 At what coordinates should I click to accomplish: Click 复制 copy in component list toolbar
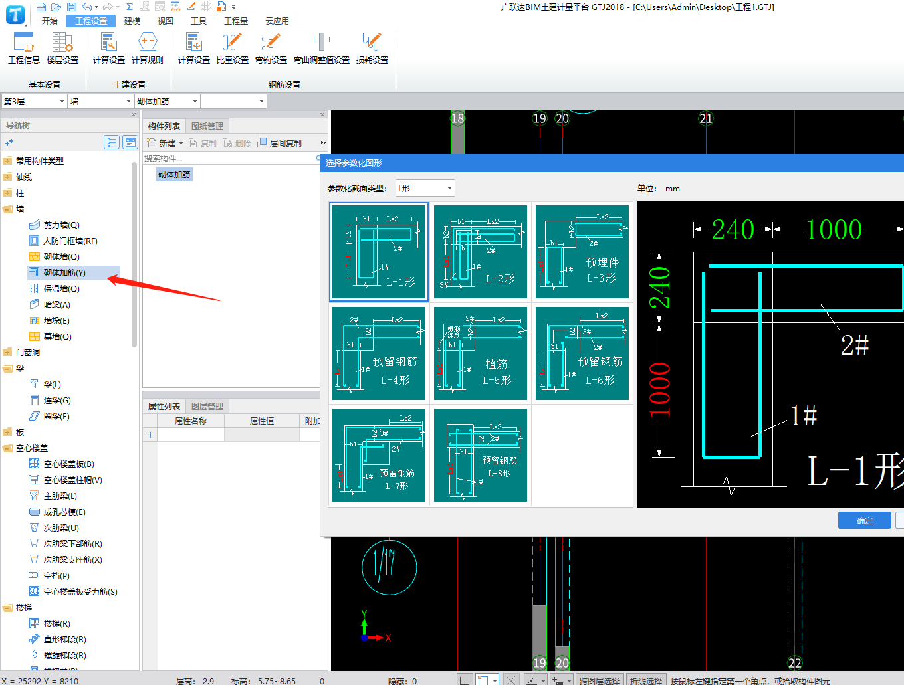click(203, 143)
